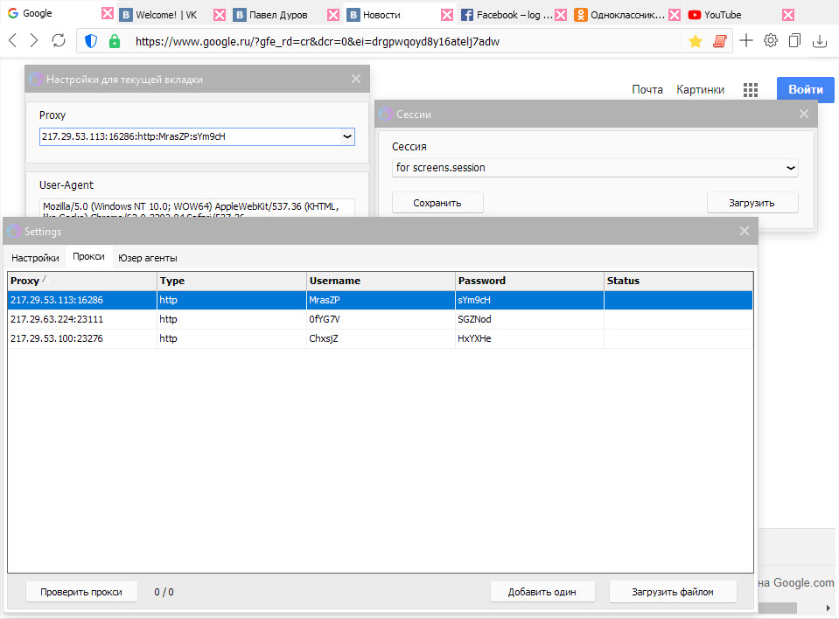Click the Проверить прокси button
Viewport: 839px width, 619px height.
(x=81, y=592)
